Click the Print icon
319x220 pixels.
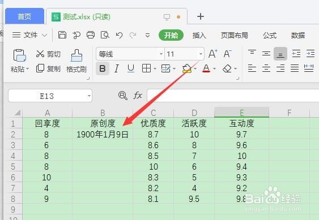pos(91,35)
